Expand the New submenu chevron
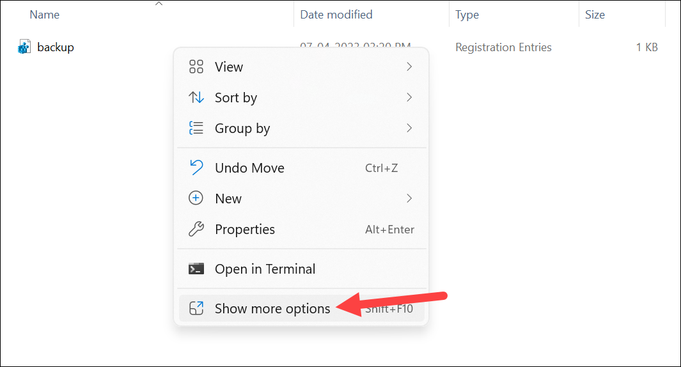Screen dimensions: 681x367 [409, 198]
